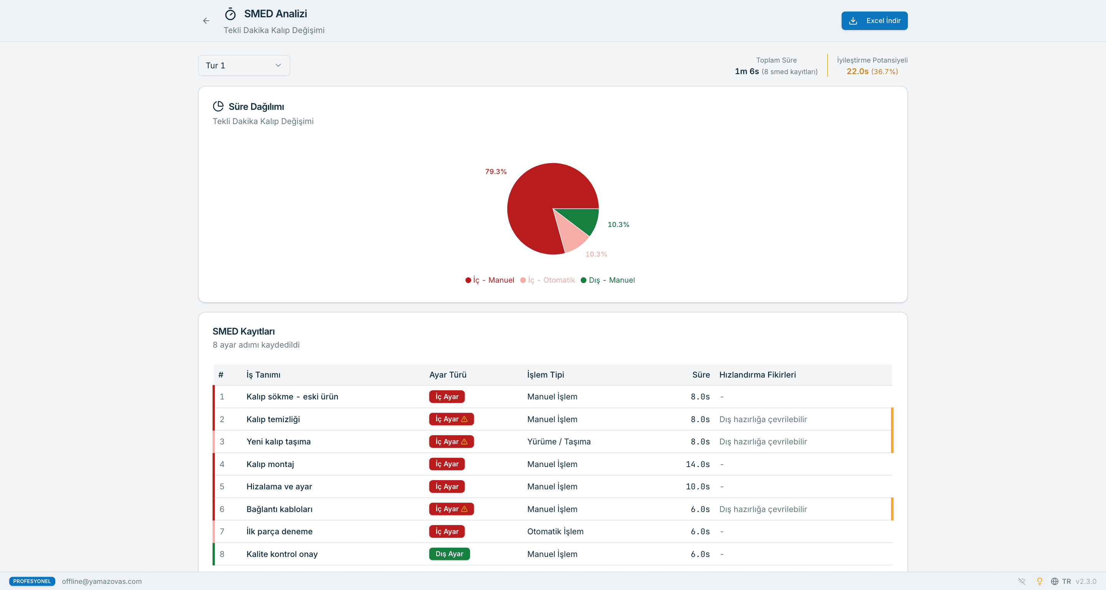Click the 'offline@yamazovas.com' account email
Screen dimensions: 1106x590
[102, 581]
